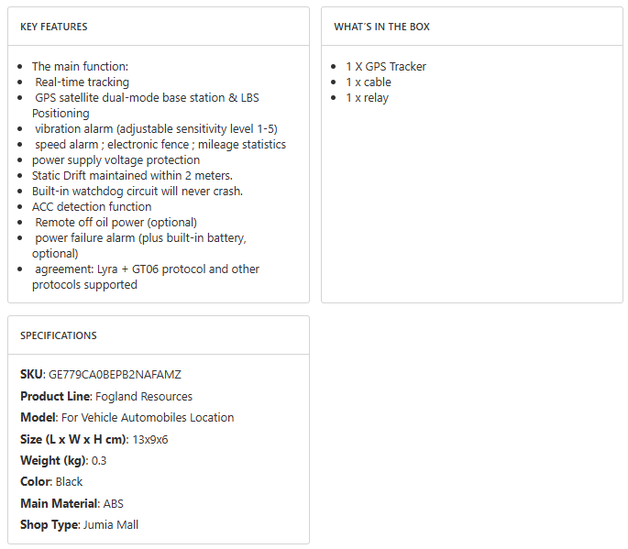This screenshot has width=628, height=549.
Task: Click the speed alarm and electronic fence line
Action: point(160,145)
